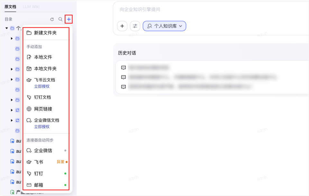Refresh the 目录 directory list
The height and width of the screenshot is (196, 309).
[52, 19]
